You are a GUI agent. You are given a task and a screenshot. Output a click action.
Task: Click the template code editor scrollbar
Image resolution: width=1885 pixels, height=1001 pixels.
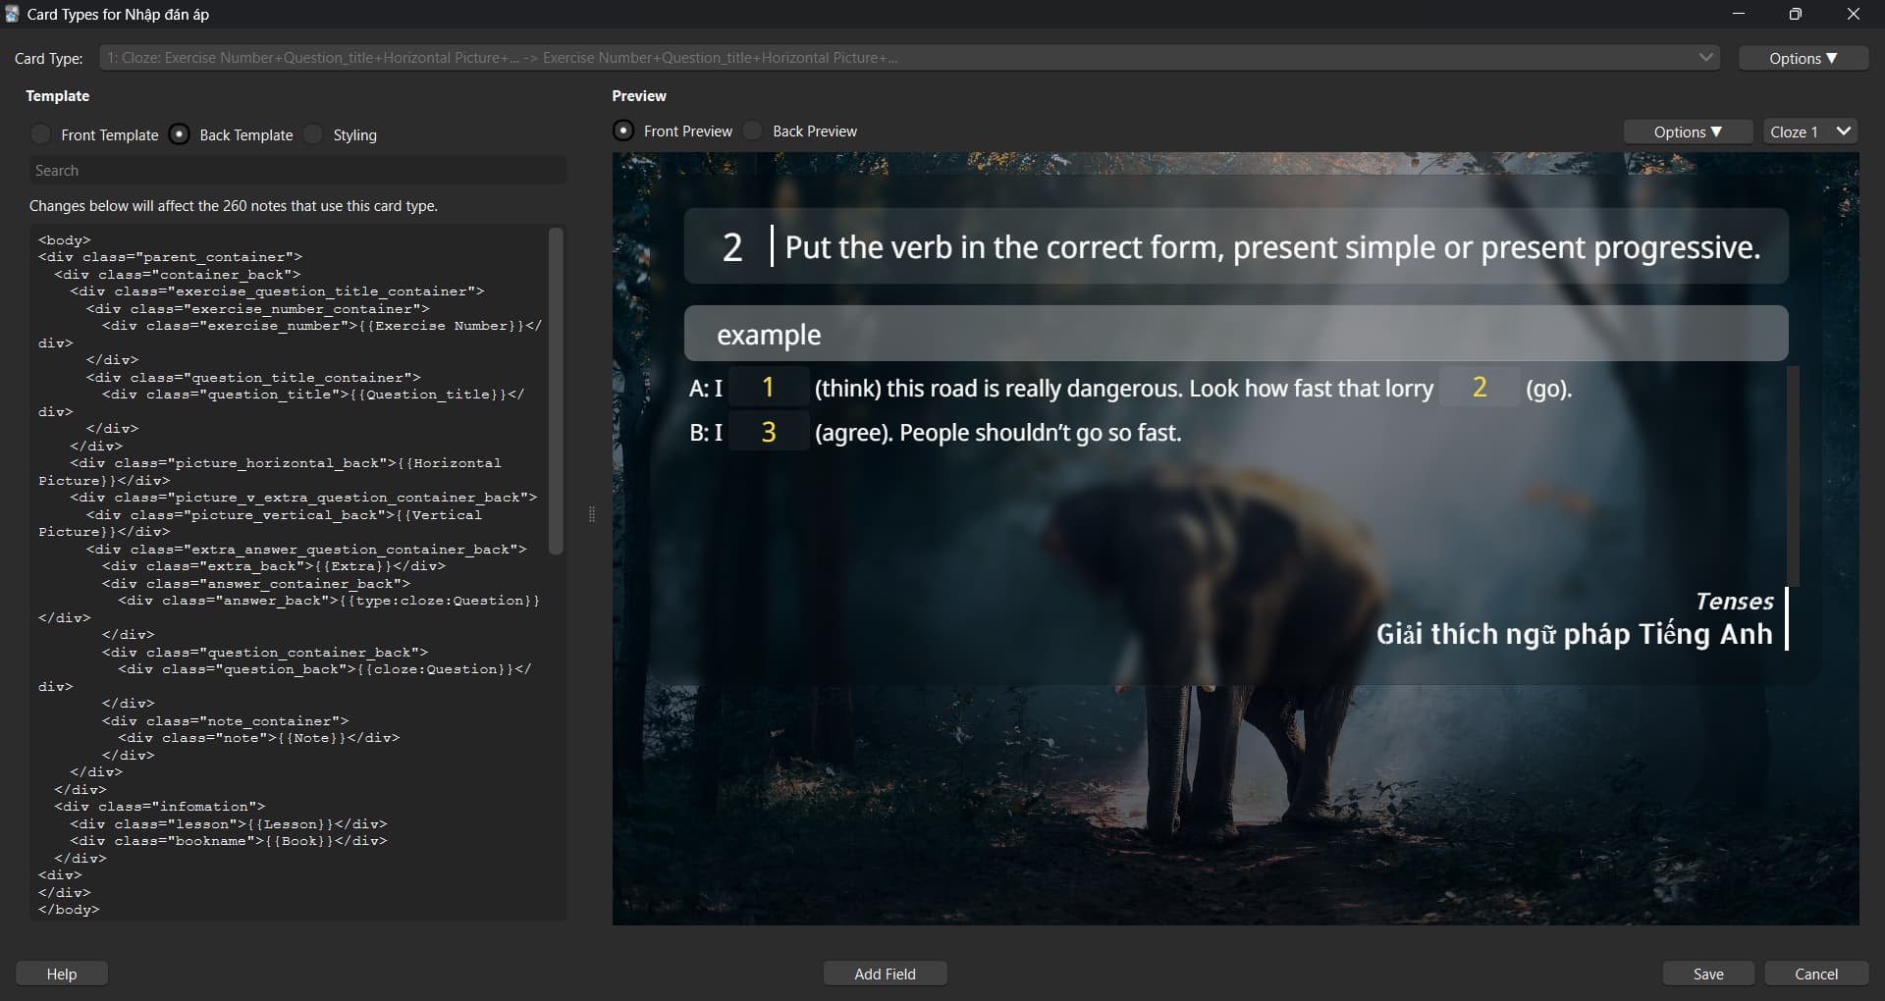point(556,391)
